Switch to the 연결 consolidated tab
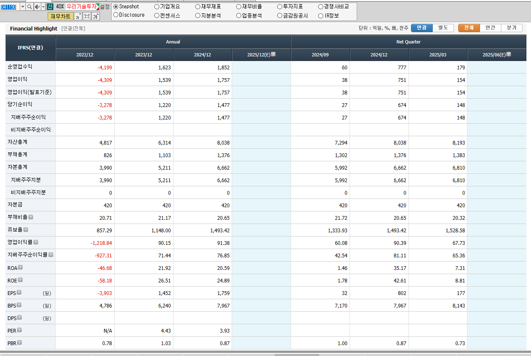Screen dimensions: 531x356 tap(421, 28)
